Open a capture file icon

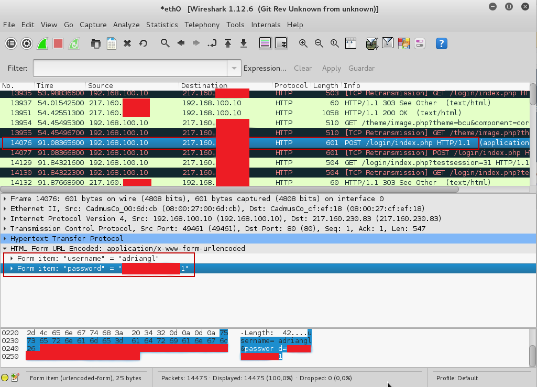(95, 43)
